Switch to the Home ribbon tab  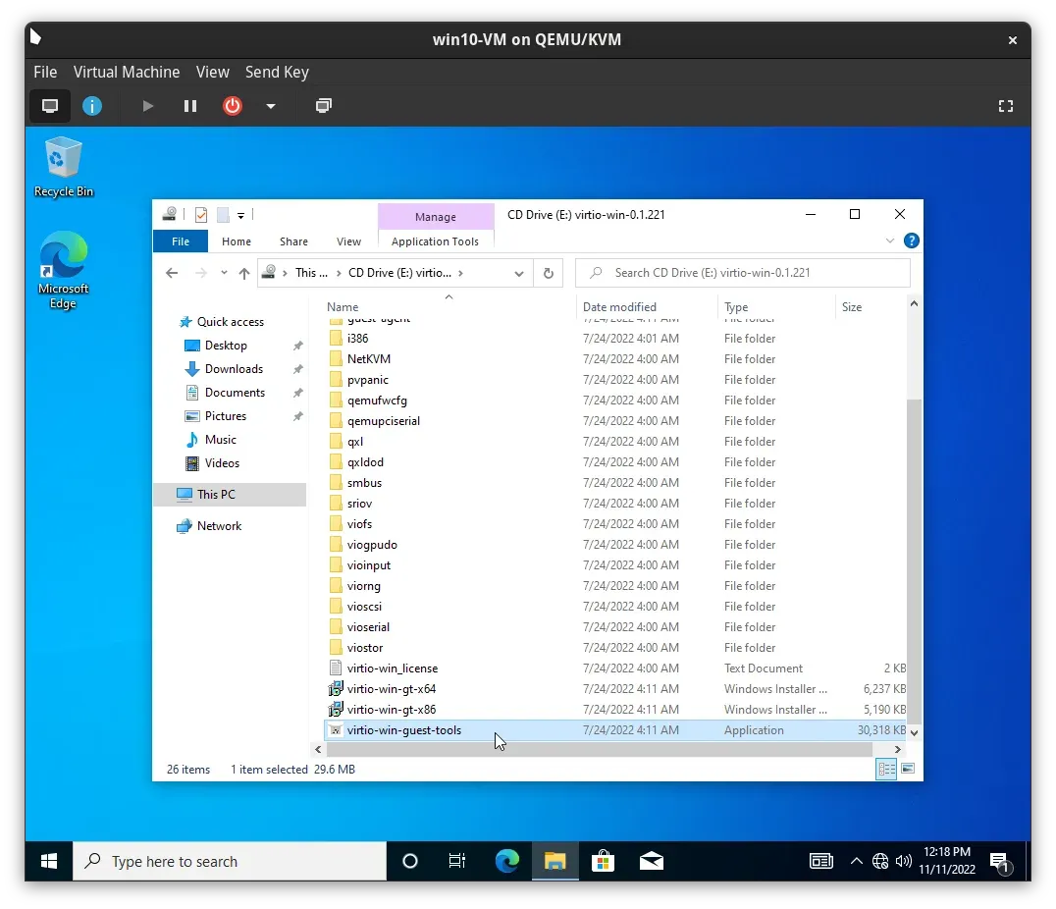[x=237, y=241]
